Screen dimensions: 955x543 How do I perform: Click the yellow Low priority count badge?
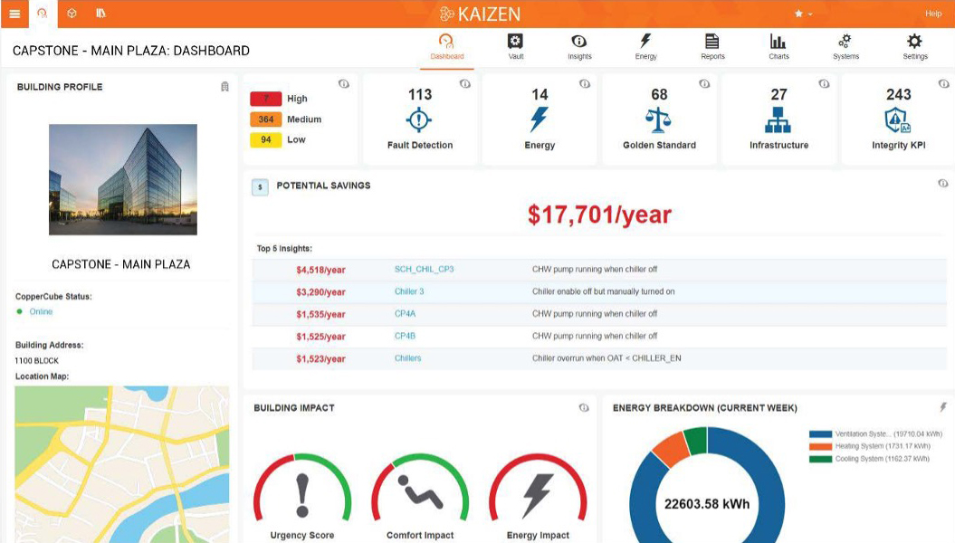(x=265, y=139)
